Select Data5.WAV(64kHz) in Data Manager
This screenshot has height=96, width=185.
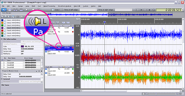click(x=13, y=31)
